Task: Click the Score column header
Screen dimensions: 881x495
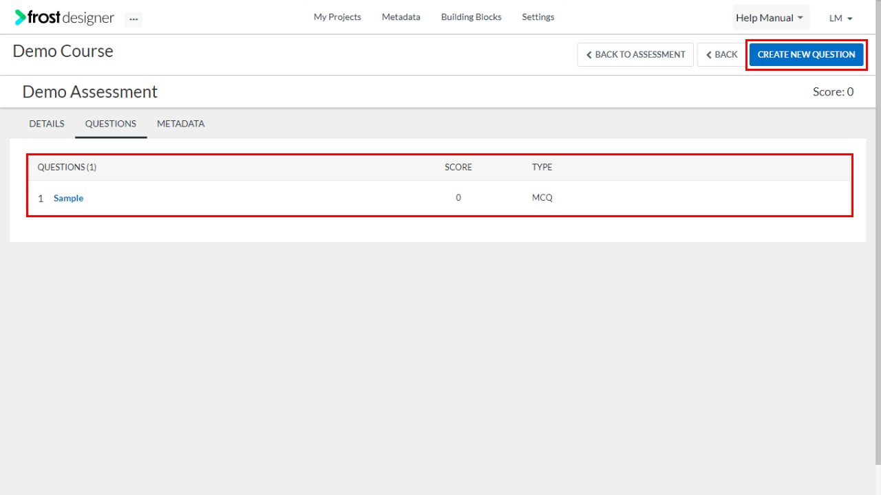Action: pos(458,167)
